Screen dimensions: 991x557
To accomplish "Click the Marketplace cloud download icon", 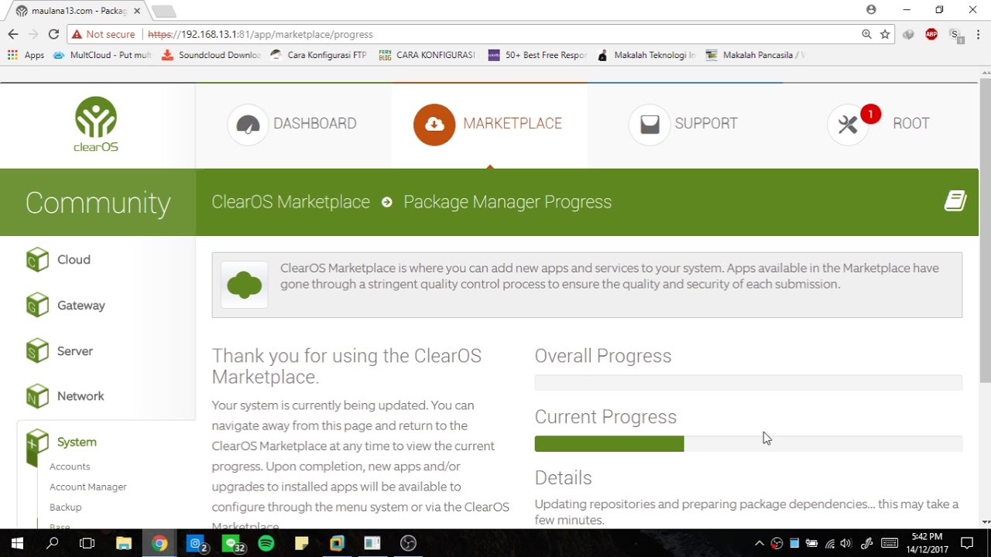I will pyautogui.click(x=434, y=125).
